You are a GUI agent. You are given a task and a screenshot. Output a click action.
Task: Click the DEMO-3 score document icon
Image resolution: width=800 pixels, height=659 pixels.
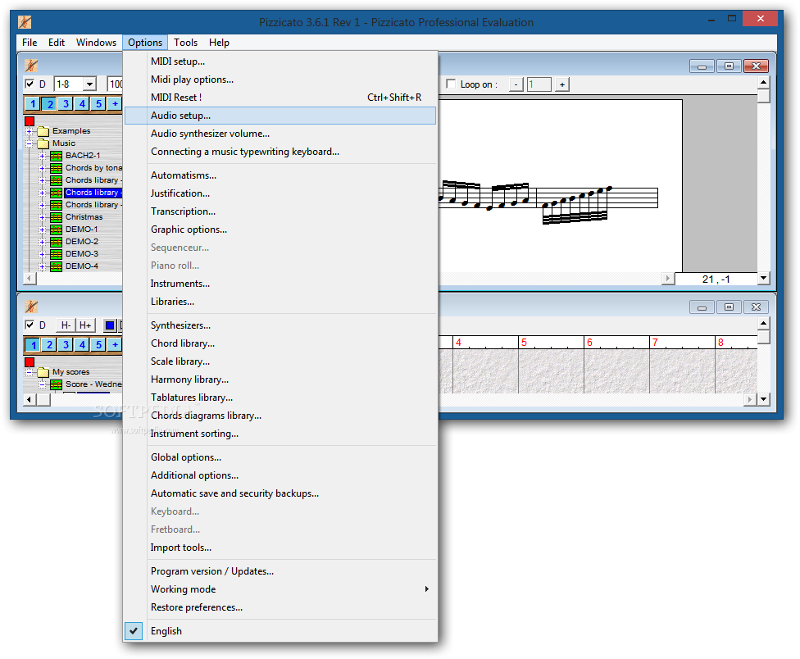(x=56, y=253)
